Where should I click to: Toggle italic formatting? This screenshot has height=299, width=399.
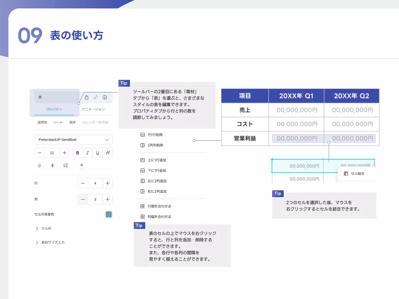pos(88,153)
